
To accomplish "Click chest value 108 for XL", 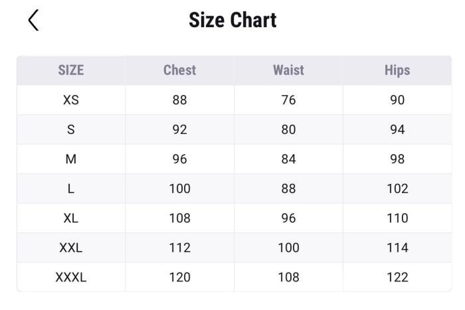I will pyautogui.click(x=179, y=218).
